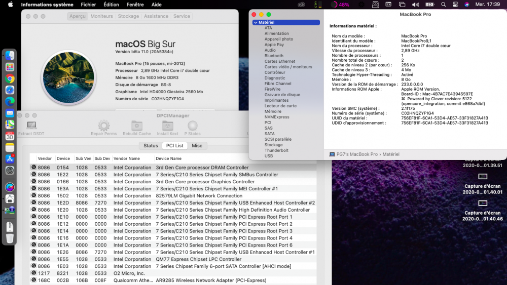This screenshot has height=285, width=507.
Task: Select desktop file Capture d'écran 2020-0...01.40.01
Action: [x=483, y=184]
